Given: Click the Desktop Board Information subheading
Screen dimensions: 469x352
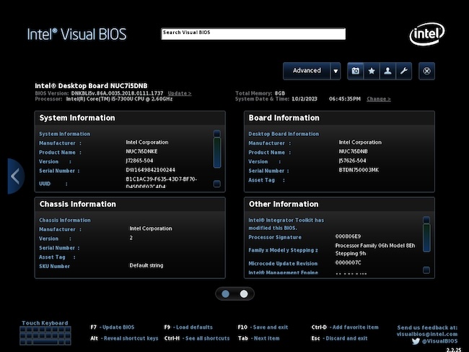Looking at the screenshot, I should point(284,134).
